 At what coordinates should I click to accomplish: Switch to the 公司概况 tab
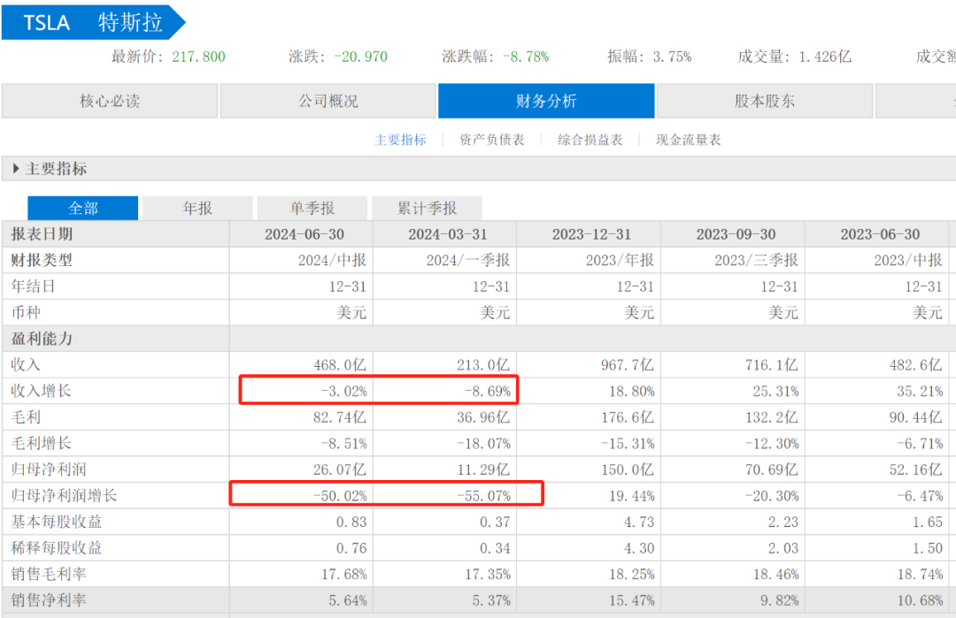(x=328, y=101)
